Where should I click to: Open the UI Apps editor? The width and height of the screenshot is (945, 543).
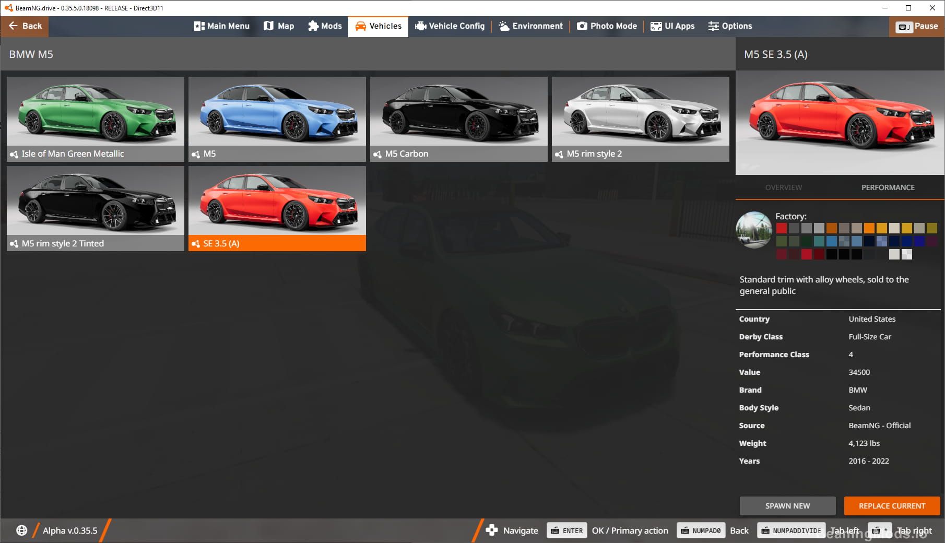pyautogui.click(x=672, y=26)
